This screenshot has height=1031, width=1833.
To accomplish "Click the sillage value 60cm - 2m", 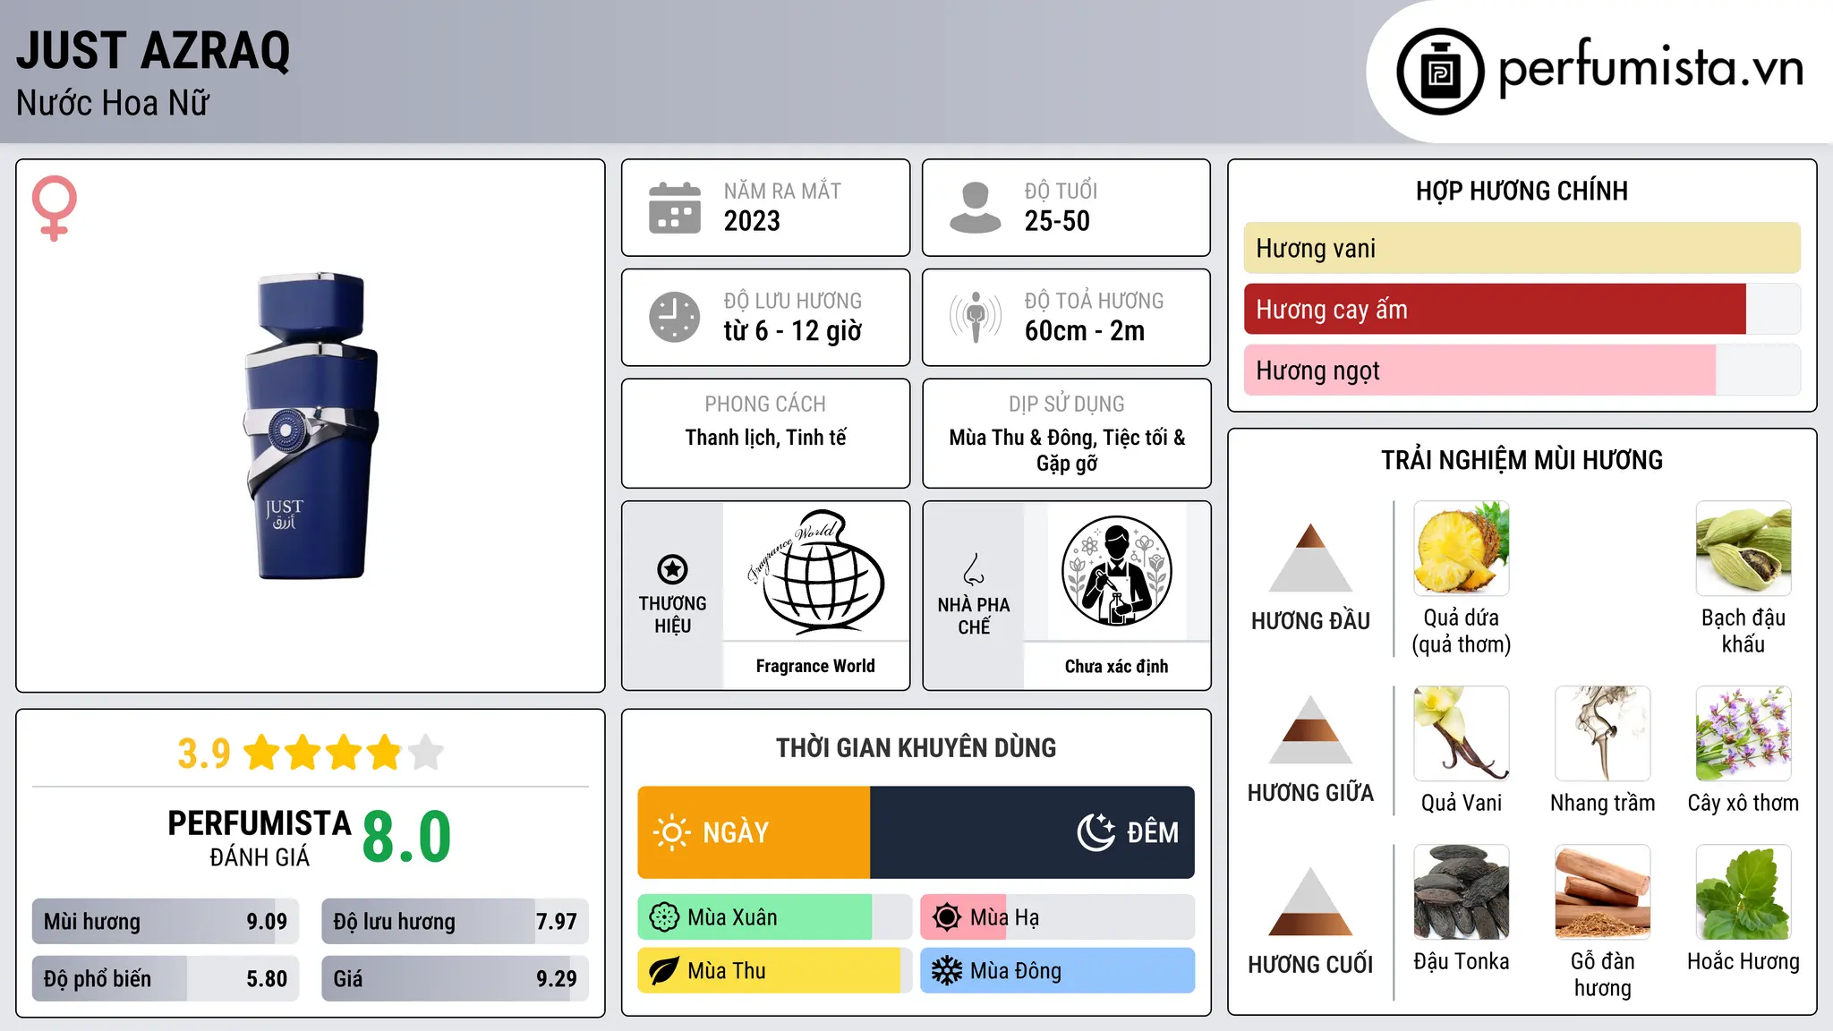I will (1085, 331).
